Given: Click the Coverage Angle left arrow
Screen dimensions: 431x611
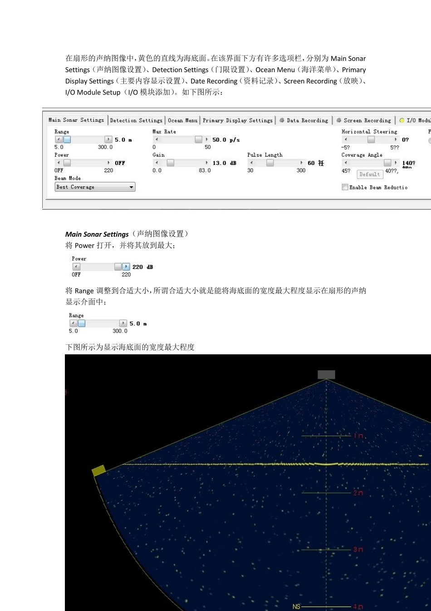Looking at the screenshot, I should 346,163.
